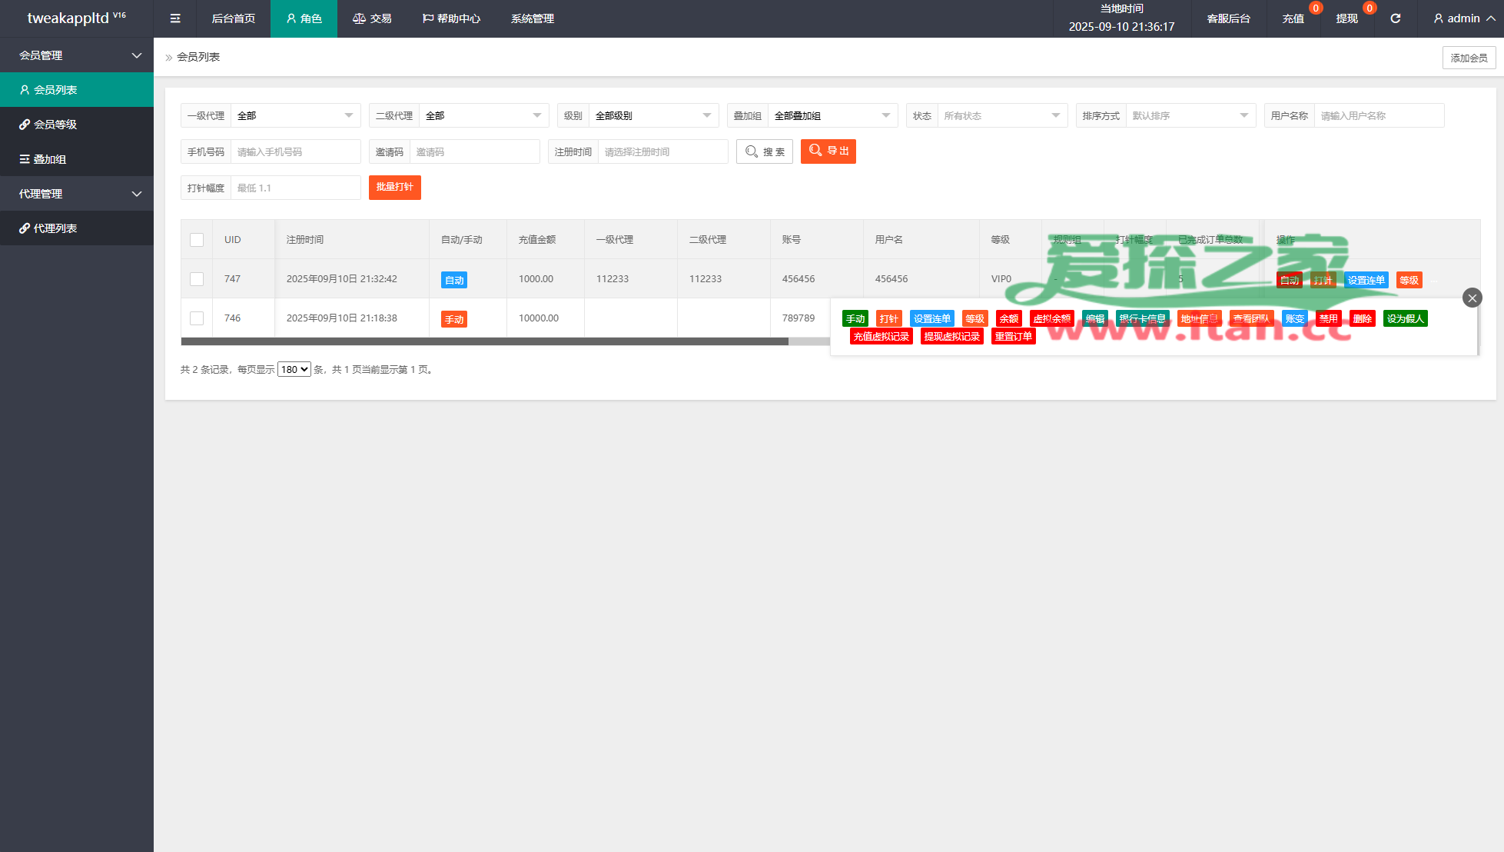The width and height of the screenshot is (1504, 852).
Task: Check the box for UID 747
Action: (197, 279)
